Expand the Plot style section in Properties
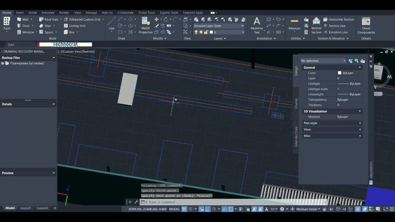Viewport: 395px width, 222px height. click(x=332, y=123)
